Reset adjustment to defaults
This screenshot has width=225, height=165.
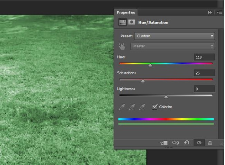pos(187,143)
